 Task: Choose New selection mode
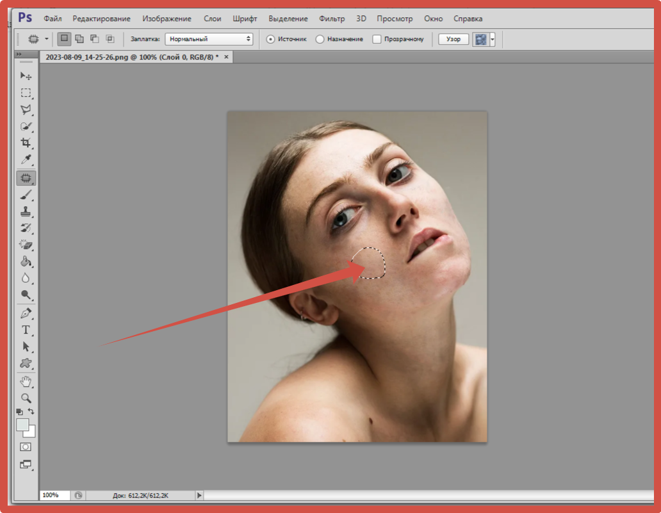tap(64, 39)
